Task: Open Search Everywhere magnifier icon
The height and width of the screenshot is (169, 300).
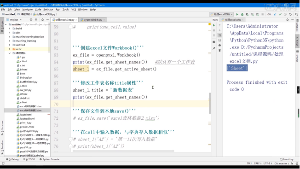Action: coord(297,14)
